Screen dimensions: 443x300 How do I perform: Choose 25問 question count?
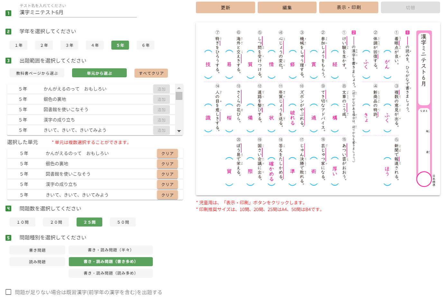coord(89,222)
